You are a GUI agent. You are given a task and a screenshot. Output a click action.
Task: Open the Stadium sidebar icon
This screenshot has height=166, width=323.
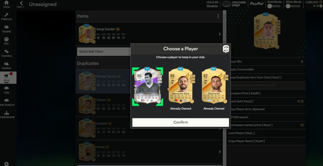tap(6, 64)
